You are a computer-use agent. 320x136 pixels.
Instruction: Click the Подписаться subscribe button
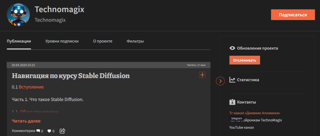click(x=293, y=15)
